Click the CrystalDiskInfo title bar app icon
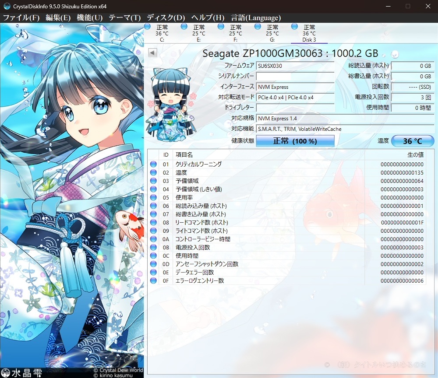Image resolution: width=438 pixels, height=378 pixels. [7, 6]
